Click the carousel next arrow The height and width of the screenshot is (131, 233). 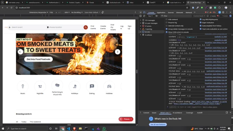click(118, 52)
